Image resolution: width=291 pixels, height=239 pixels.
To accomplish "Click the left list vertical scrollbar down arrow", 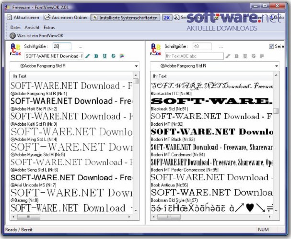I will 136,211.
